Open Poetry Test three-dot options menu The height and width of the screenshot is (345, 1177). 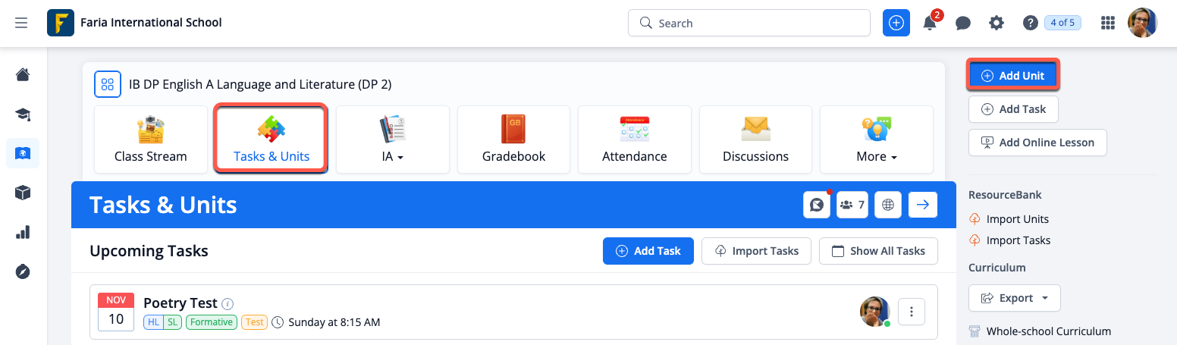click(912, 311)
